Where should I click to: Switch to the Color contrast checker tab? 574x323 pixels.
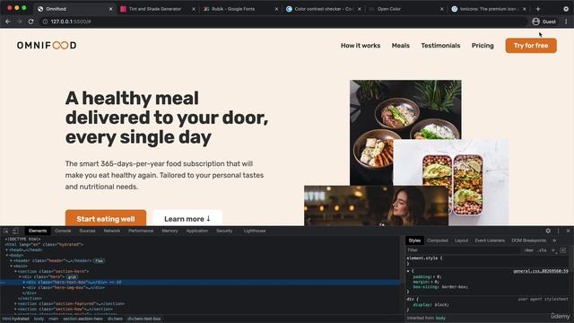tap(324, 9)
